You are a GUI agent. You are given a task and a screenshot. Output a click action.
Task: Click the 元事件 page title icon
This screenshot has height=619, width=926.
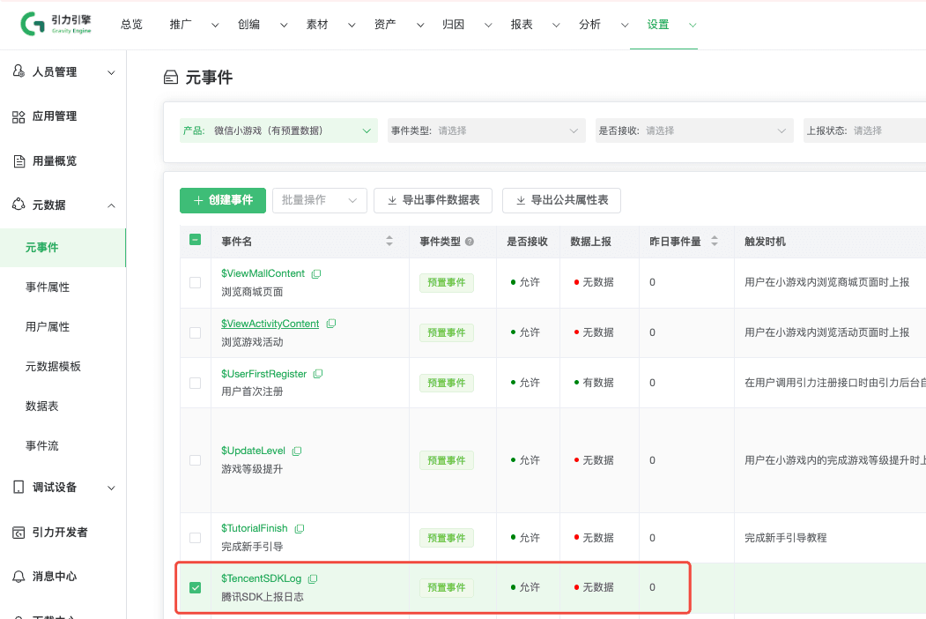171,78
